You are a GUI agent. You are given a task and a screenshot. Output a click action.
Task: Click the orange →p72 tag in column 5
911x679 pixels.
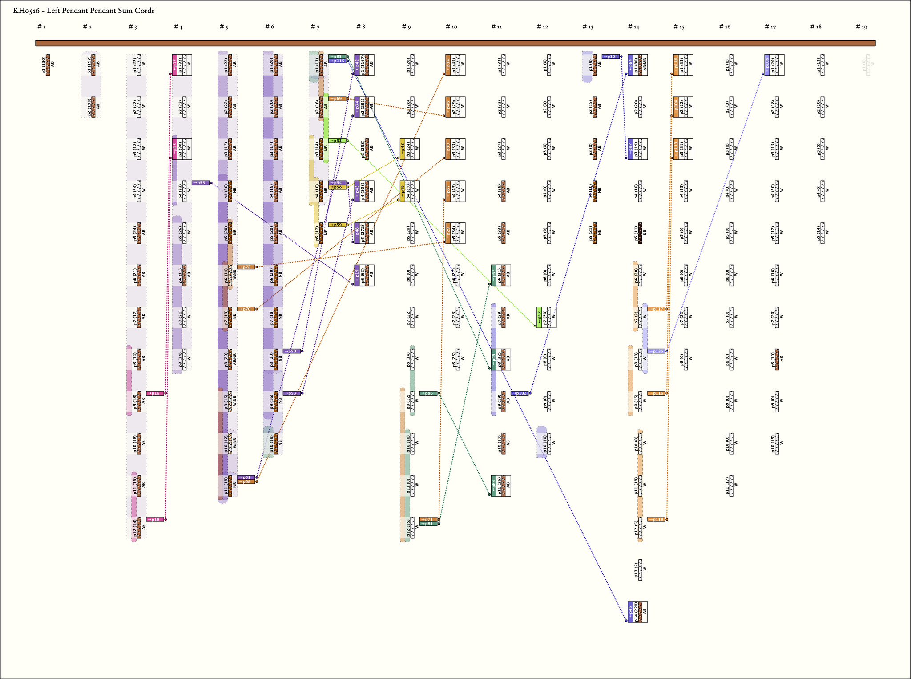(x=246, y=267)
